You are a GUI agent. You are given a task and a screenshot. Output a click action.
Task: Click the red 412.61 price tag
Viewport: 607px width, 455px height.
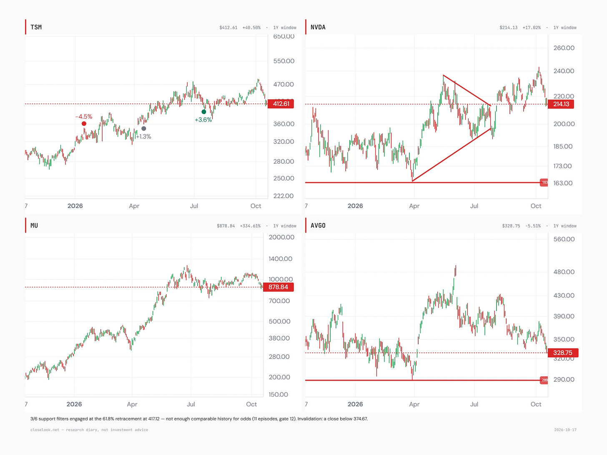pos(281,104)
